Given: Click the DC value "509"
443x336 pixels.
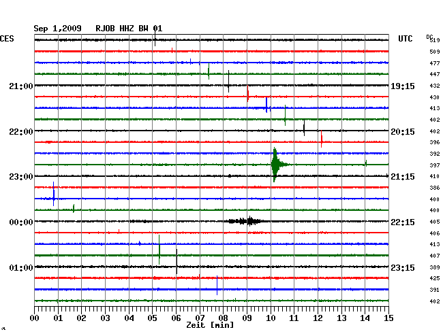Looking at the screenshot, I should coord(435,52).
